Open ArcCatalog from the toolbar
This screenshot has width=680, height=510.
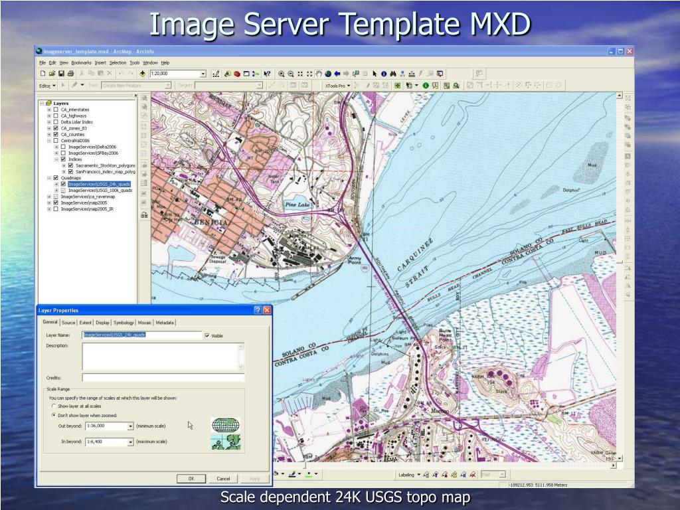tap(228, 74)
